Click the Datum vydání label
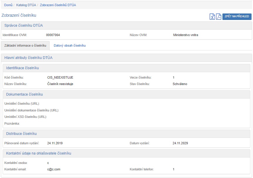253x178 pixels. coord(140,143)
